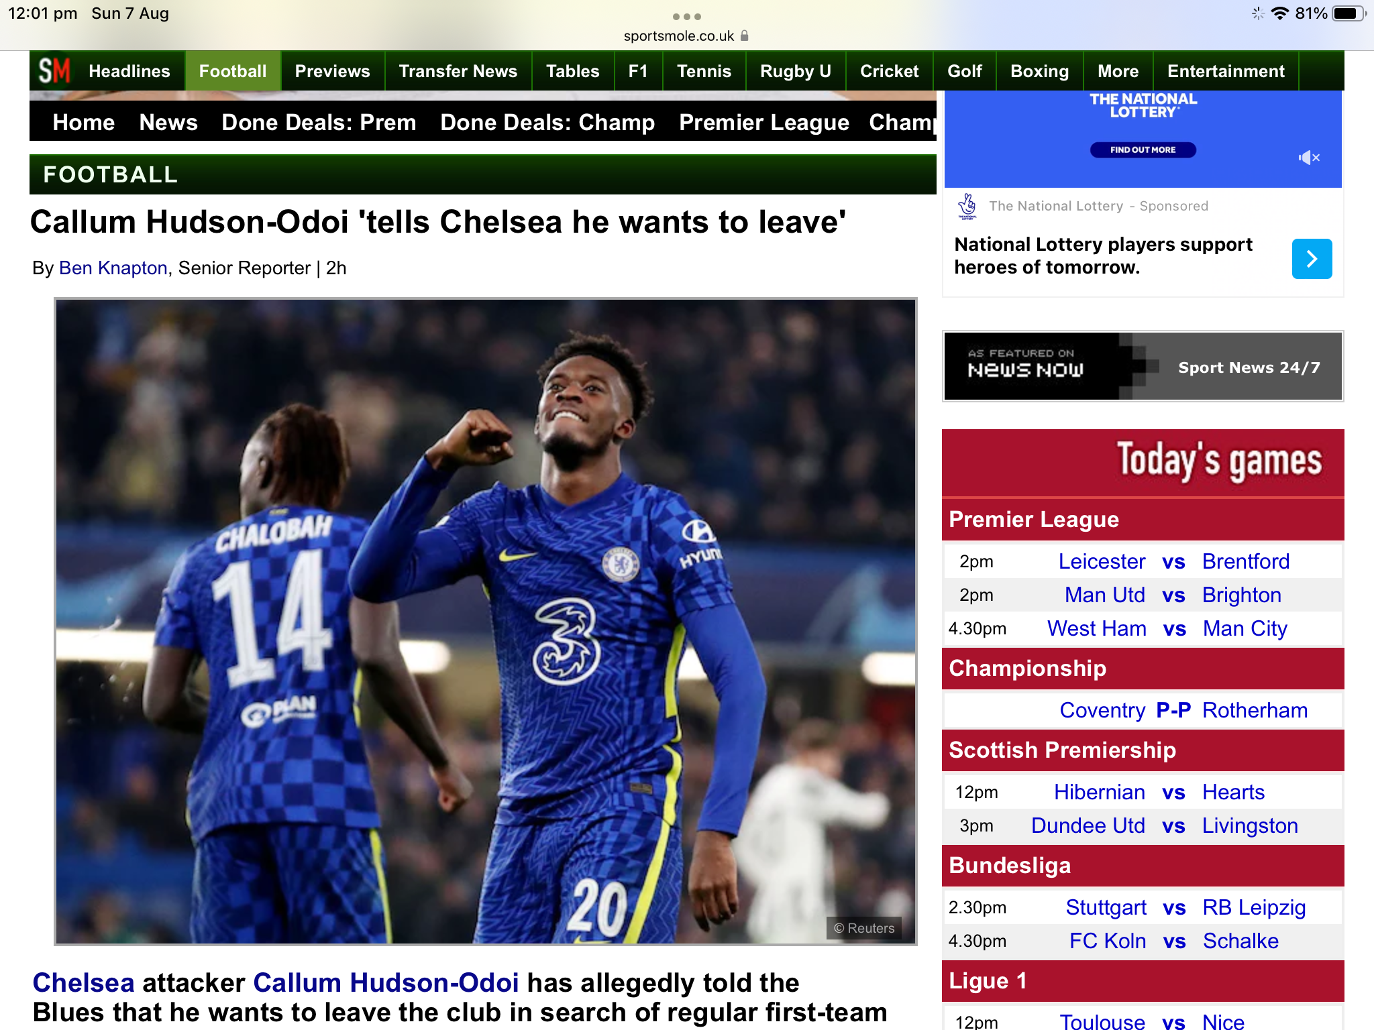
Task: Check the Wi-Fi status icon
Action: 1280,13
